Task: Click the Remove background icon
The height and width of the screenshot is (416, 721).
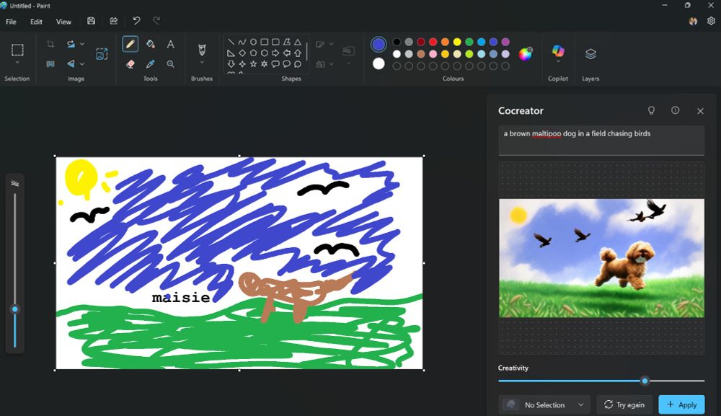Action: (x=50, y=64)
